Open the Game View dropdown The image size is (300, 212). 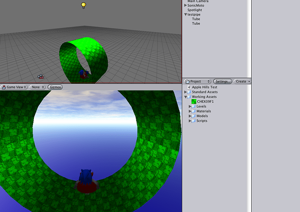pos(14,87)
